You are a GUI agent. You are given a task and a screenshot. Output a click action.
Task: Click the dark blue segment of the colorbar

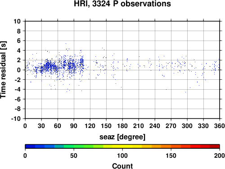30,146
